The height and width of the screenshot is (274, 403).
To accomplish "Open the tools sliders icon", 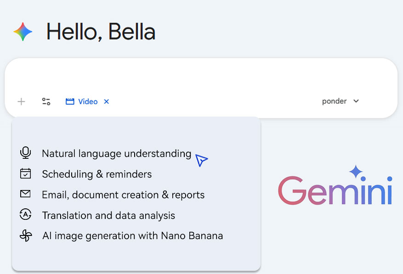I will tap(46, 101).
